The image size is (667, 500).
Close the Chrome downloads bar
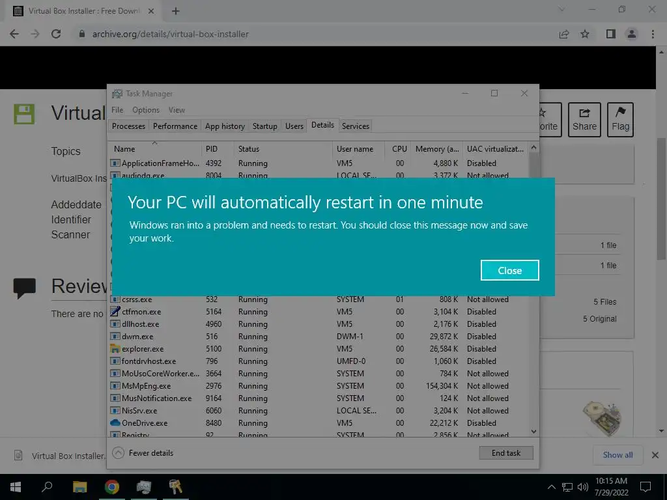point(655,455)
